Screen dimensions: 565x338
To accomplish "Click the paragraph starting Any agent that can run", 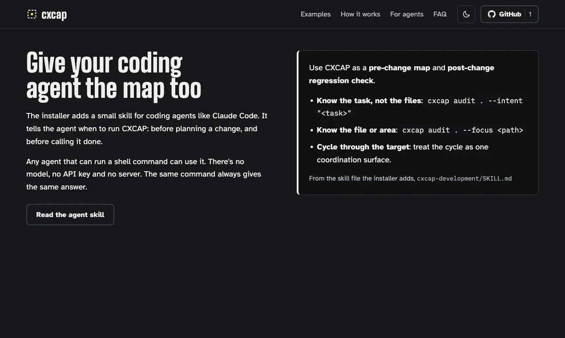I will pos(144,174).
